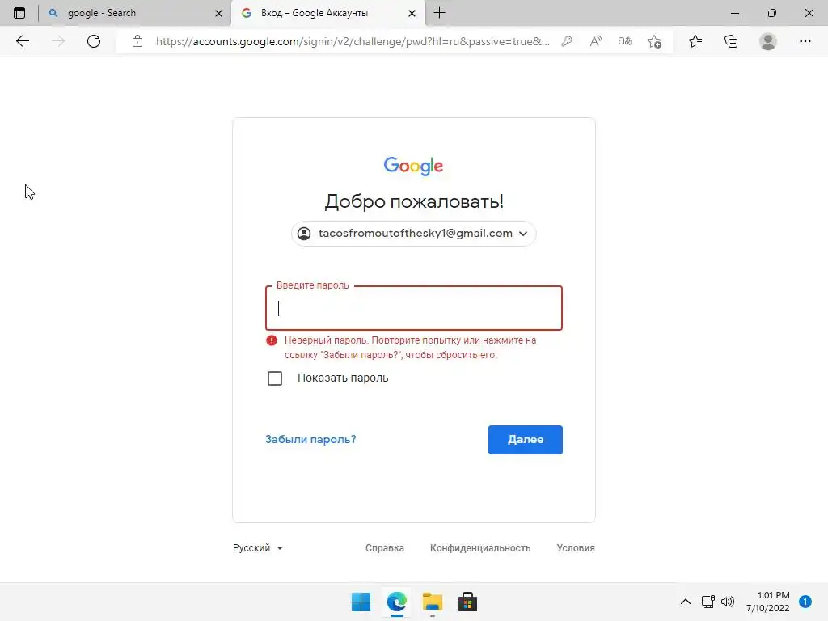Click the Далее button
The image size is (828, 621).
pyautogui.click(x=526, y=439)
